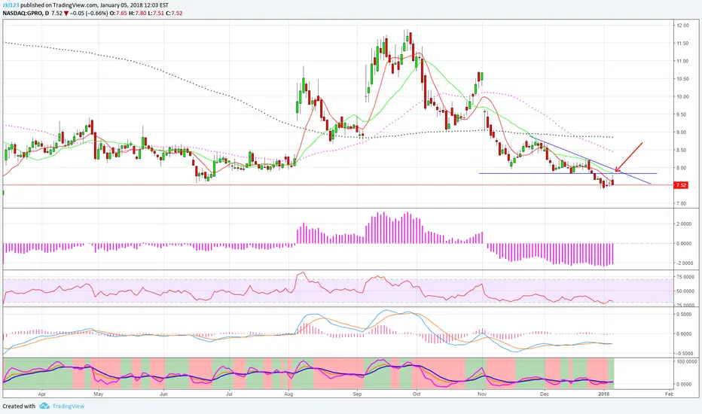702x414 pixels.
Task: Click the 2018 label on time axis
Action: click(604, 394)
